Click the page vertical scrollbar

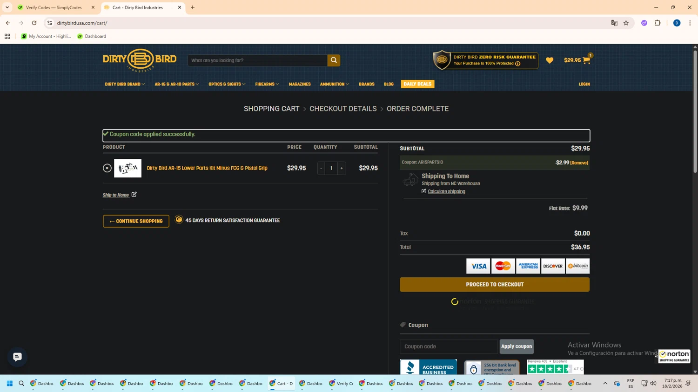coord(695,111)
